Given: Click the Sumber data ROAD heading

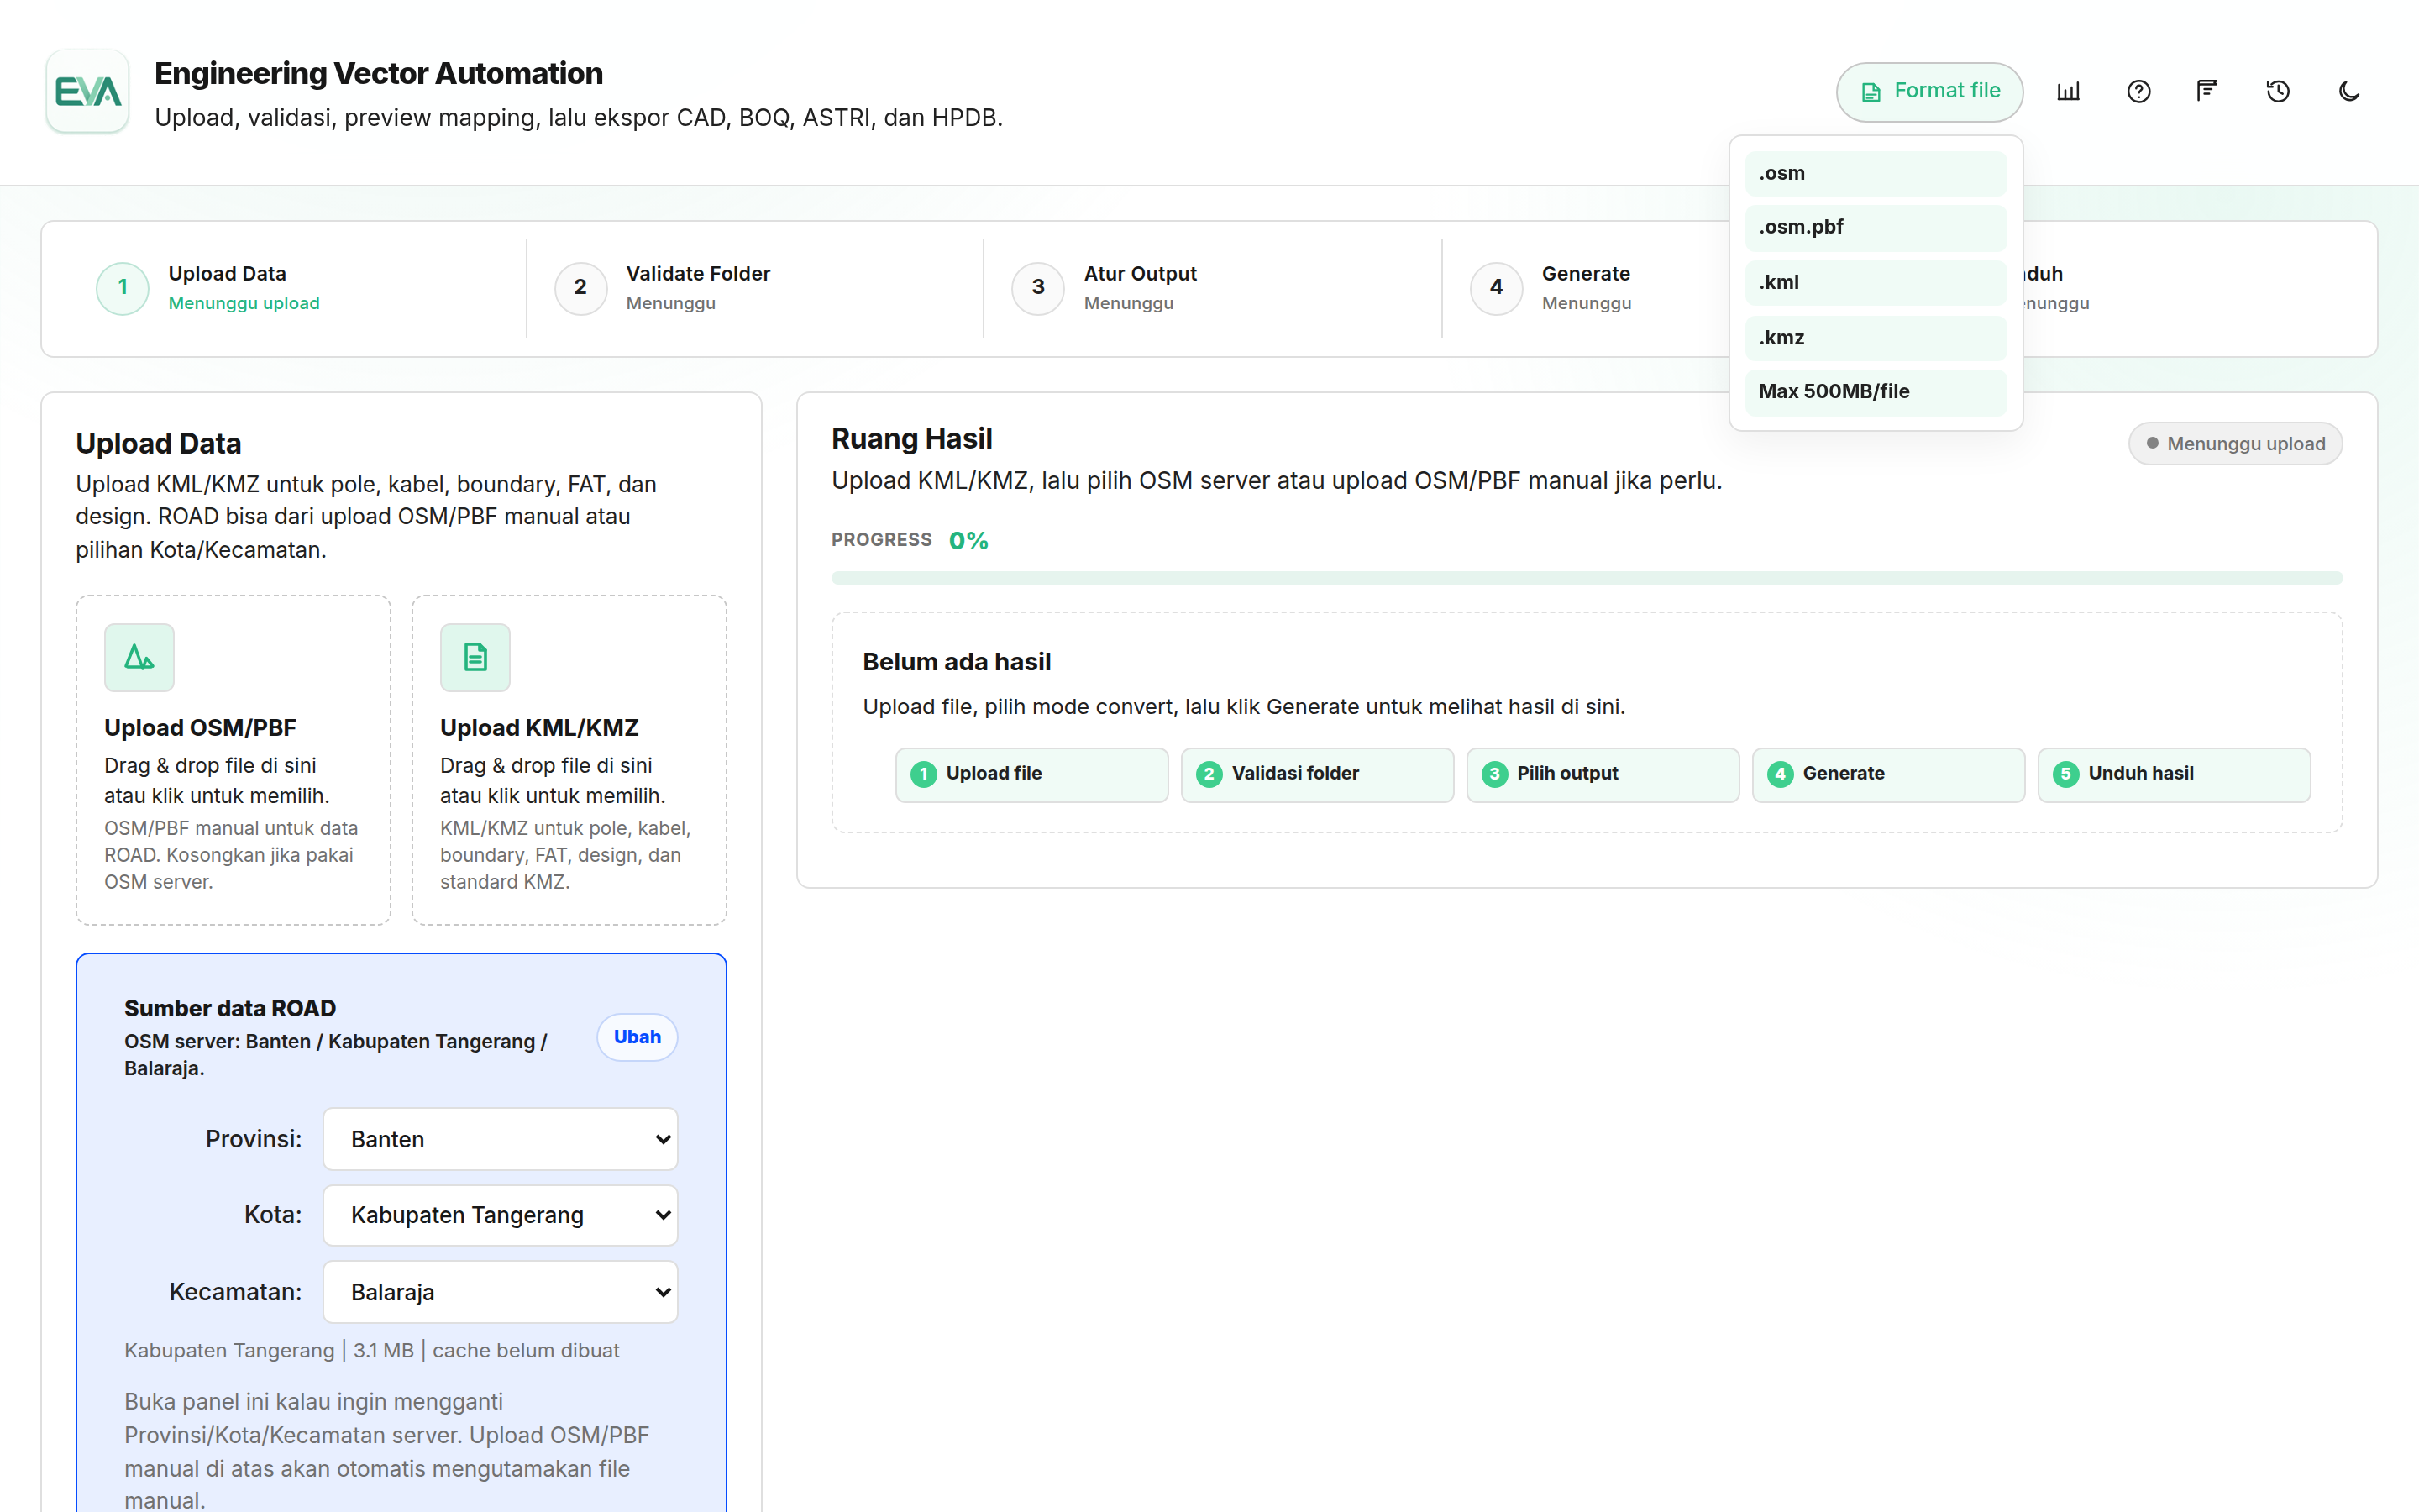Looking at the screenshot, I should [x=230, y=1008].
